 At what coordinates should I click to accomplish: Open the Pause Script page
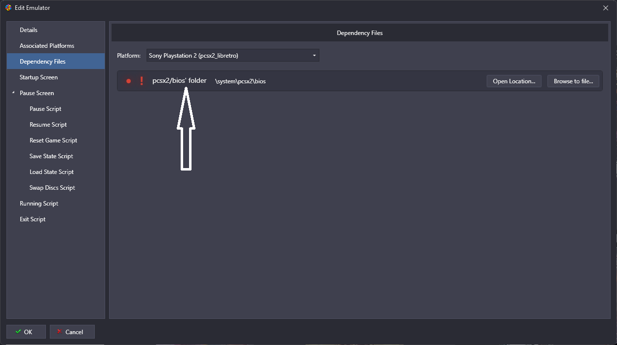(x=56, y=109)
